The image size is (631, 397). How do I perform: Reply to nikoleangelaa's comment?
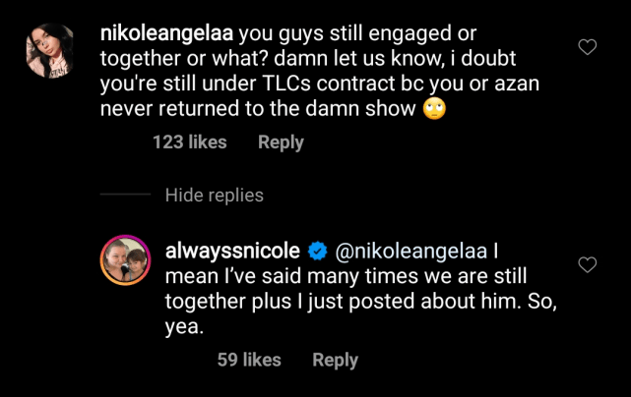[x=281, y=142]
